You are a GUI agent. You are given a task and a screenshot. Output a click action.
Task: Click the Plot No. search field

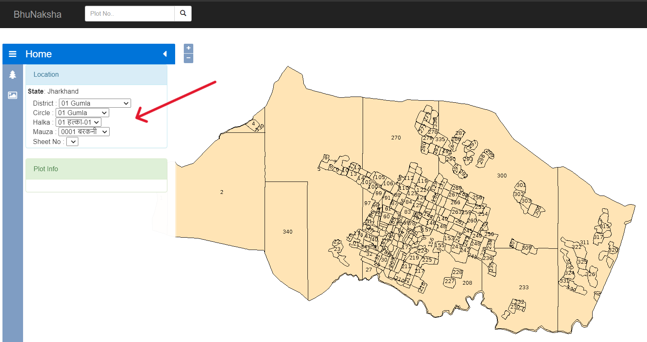129,14
